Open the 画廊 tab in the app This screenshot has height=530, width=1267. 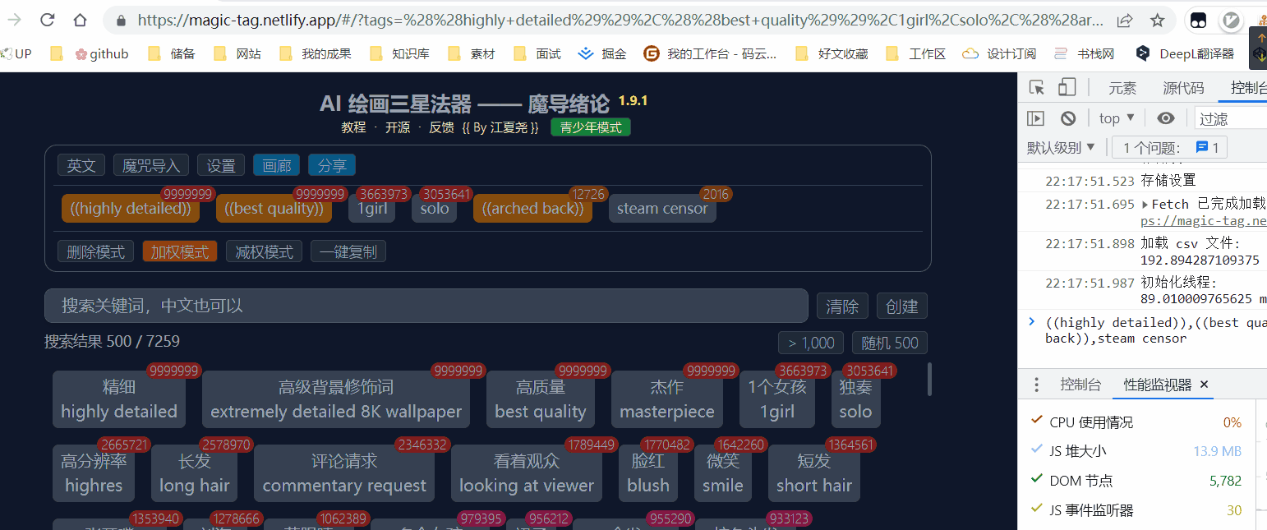[x=276, y=165]
